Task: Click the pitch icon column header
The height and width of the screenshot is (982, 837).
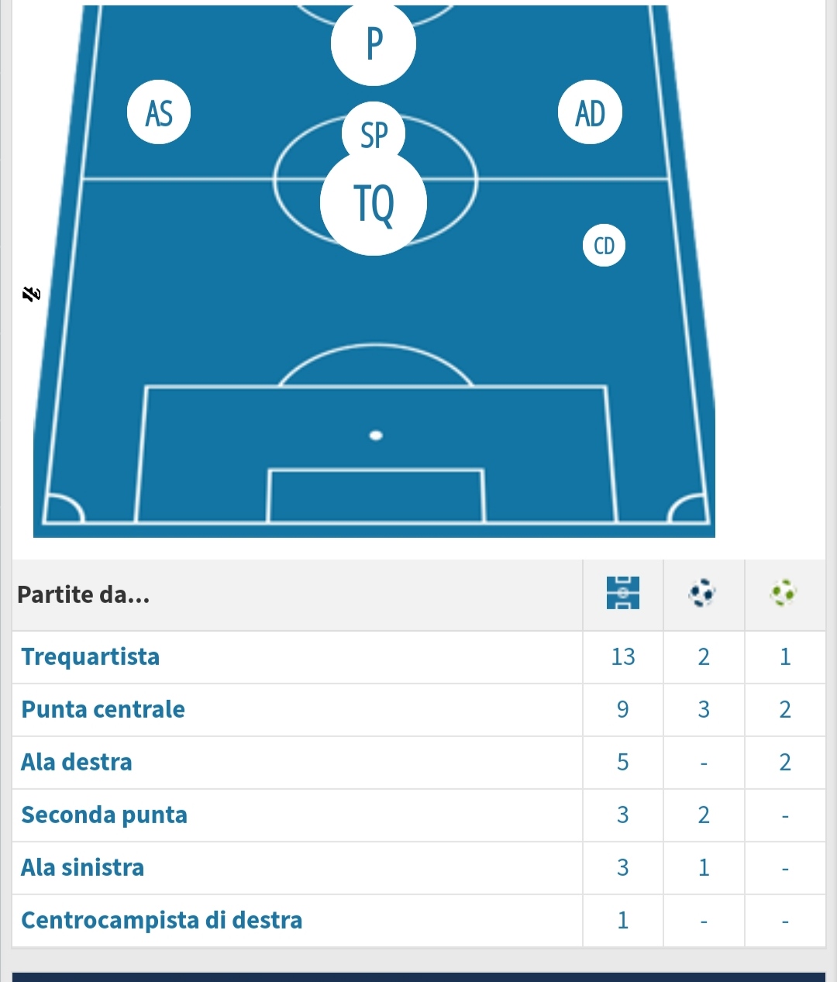Action: [623, 594]
